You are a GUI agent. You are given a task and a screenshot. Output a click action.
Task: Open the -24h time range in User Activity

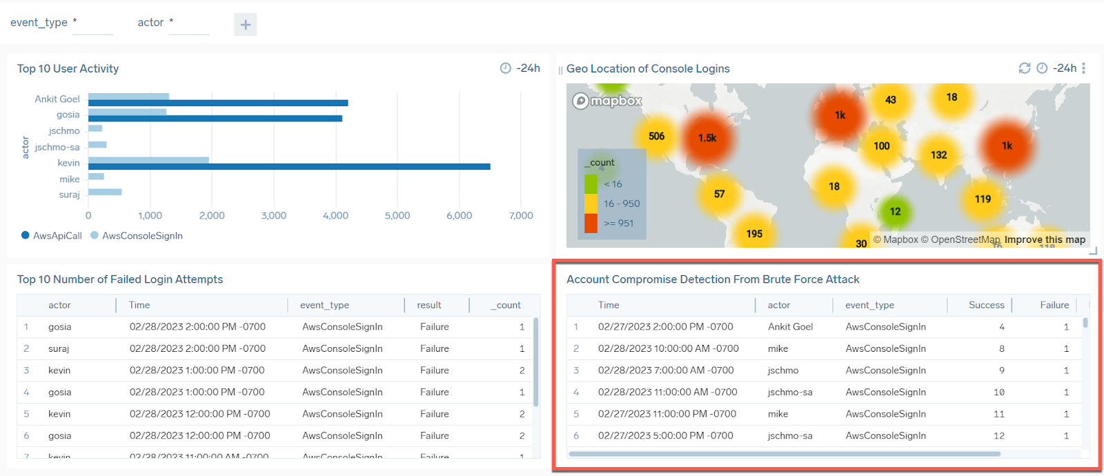[529, 68]
